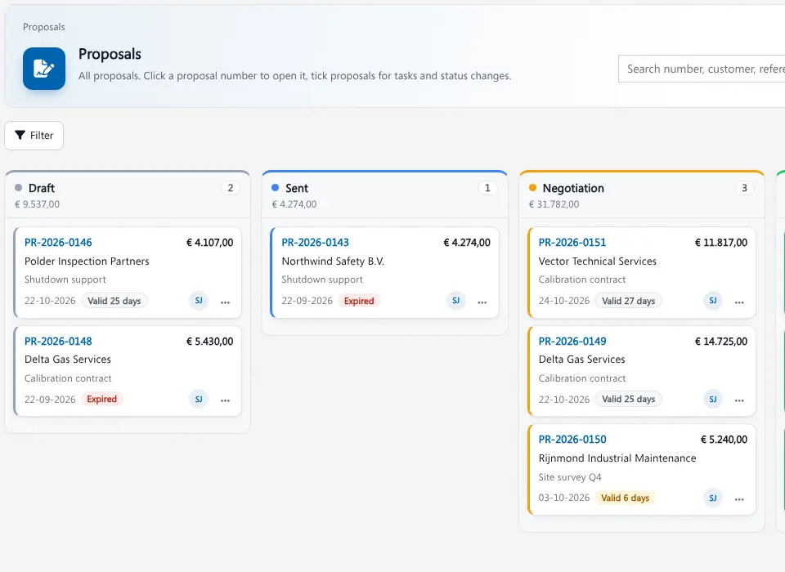Click the Proposals breadcrumb
The image size is (785, 572).
tap(44, 27)
